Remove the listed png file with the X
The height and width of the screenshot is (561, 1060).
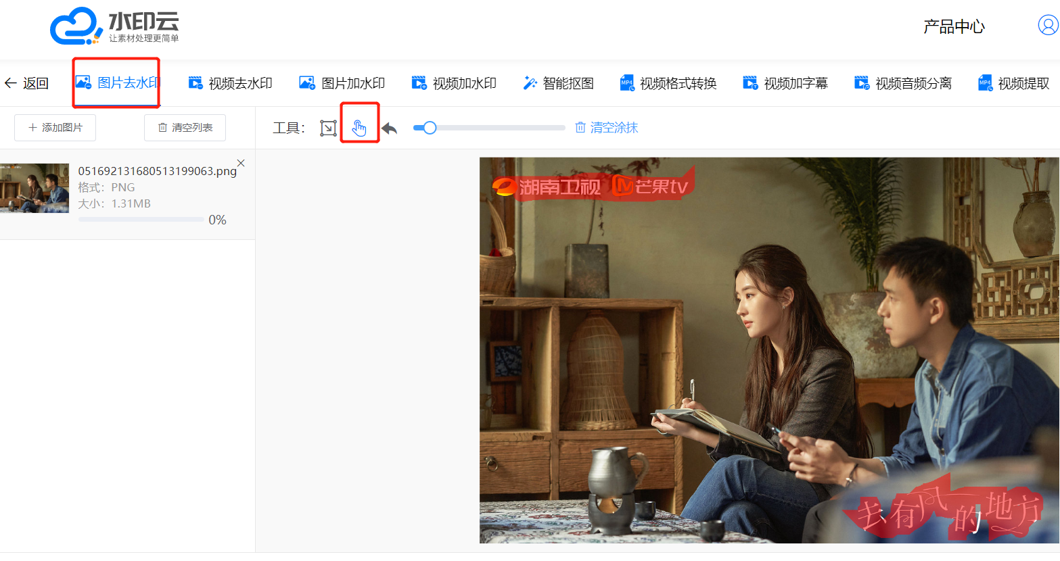pos(241,163)
